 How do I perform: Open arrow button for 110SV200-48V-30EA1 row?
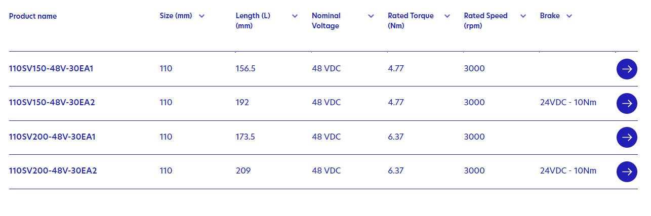pos(627,137)
